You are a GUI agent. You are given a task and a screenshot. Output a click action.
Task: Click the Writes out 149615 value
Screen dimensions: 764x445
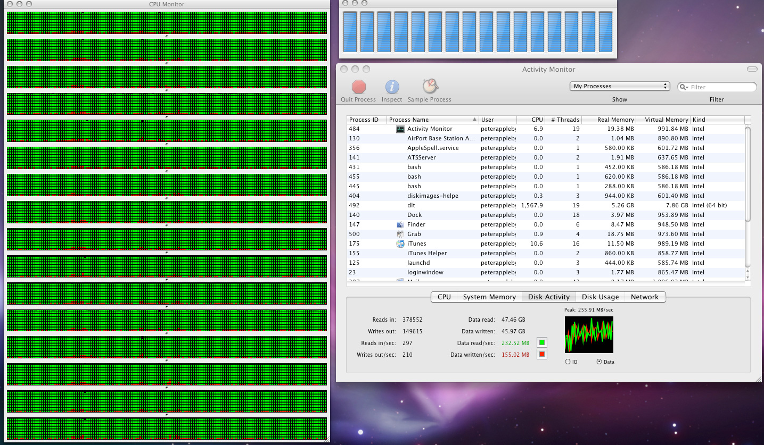pyautogui.click(x=413, y=331)
